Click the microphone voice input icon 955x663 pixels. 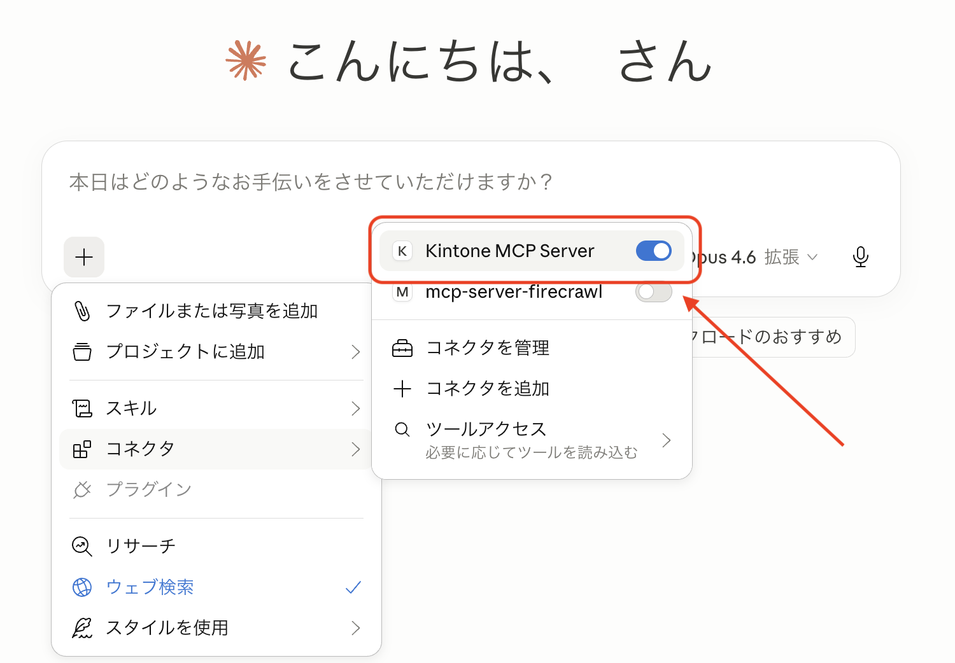(860, 257)
